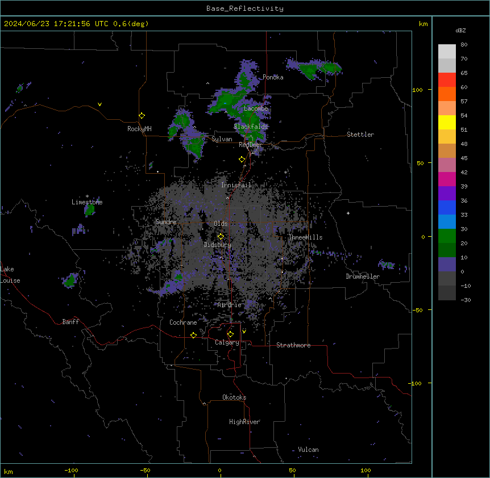Click the 54 value on dBZ legend
The width and height of the screenshot is (490, 478).
464,115
